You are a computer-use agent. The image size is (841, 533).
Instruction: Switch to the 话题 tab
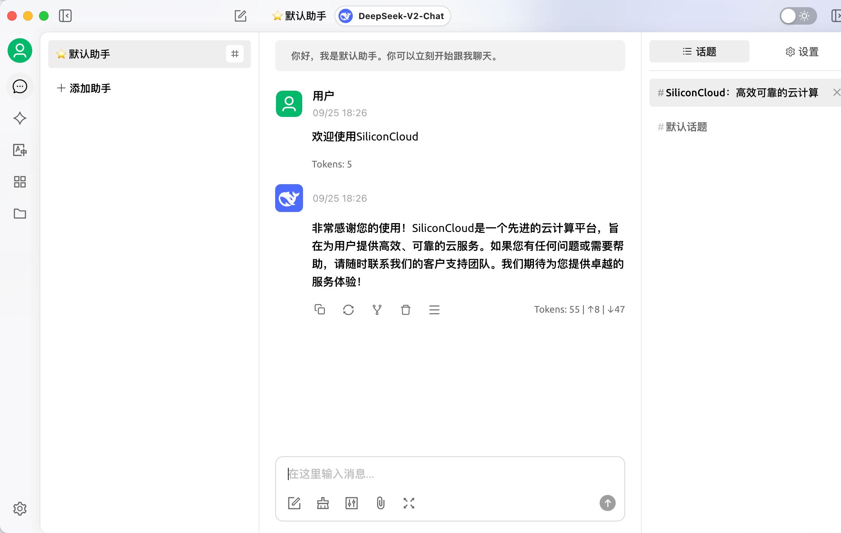(699, 51)
